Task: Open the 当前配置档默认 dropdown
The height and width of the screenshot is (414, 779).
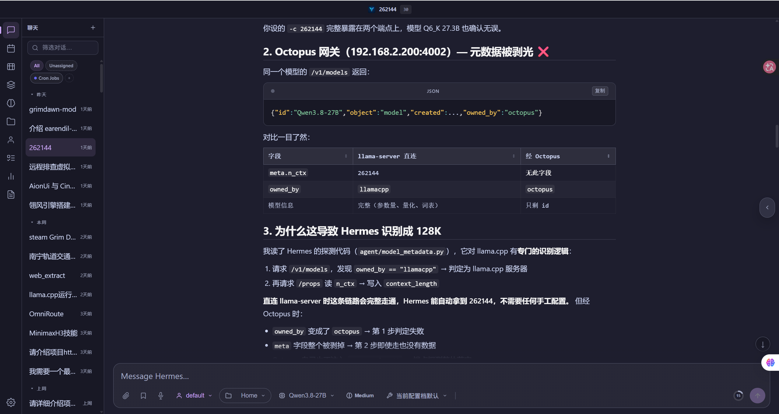Action: (x=416, y=395)
